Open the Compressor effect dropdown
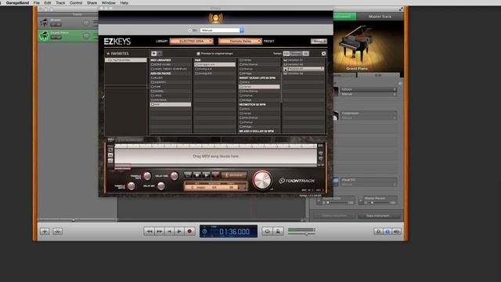 click(369, 113)
